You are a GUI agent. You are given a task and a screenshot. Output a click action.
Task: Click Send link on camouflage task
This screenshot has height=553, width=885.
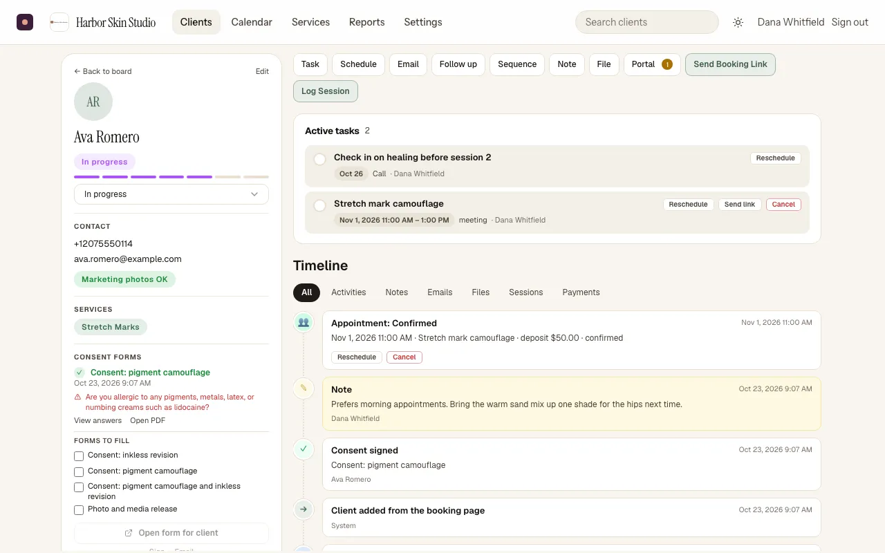click(x=740, y=205)
